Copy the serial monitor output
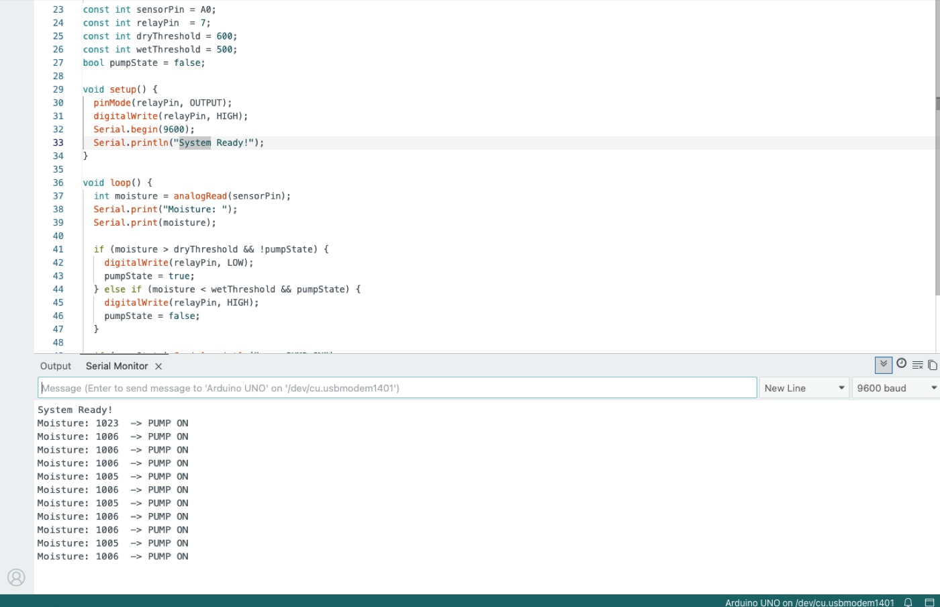This screenshot has height=607, width=940. click(x=933, y=365)
